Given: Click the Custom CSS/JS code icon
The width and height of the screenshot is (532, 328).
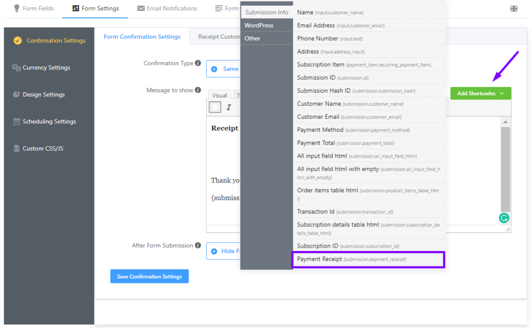Looking at the screenshot, I should coord(16,149).
